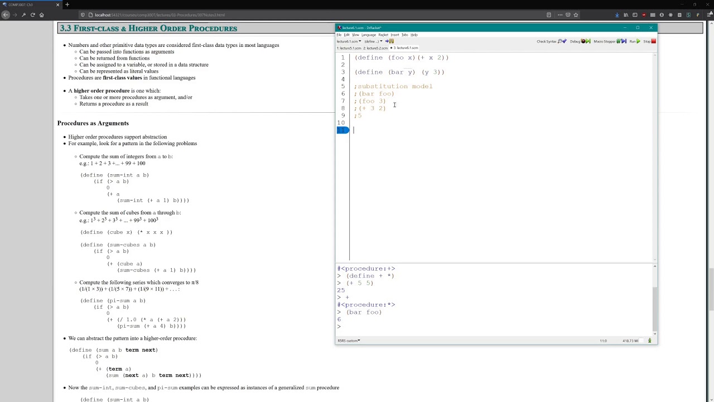Switch to the lecture5.2.scm tab
Viewport: 714px width, 402px height.
pos(375,48)
